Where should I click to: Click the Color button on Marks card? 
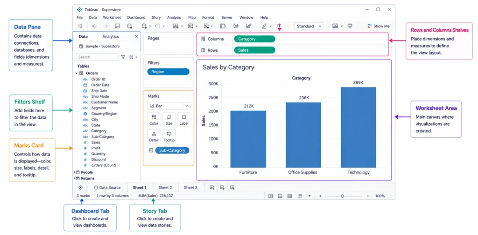coord(154,120)
